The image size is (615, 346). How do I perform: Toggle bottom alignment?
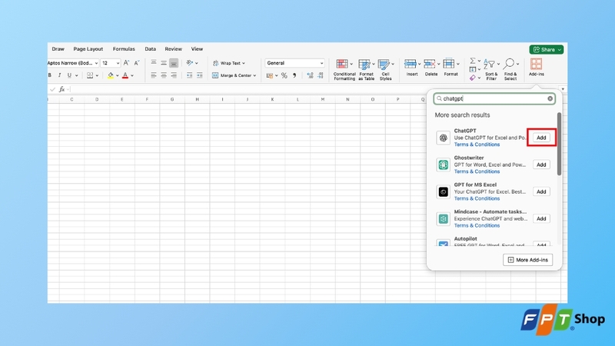(x=174, y=63)
